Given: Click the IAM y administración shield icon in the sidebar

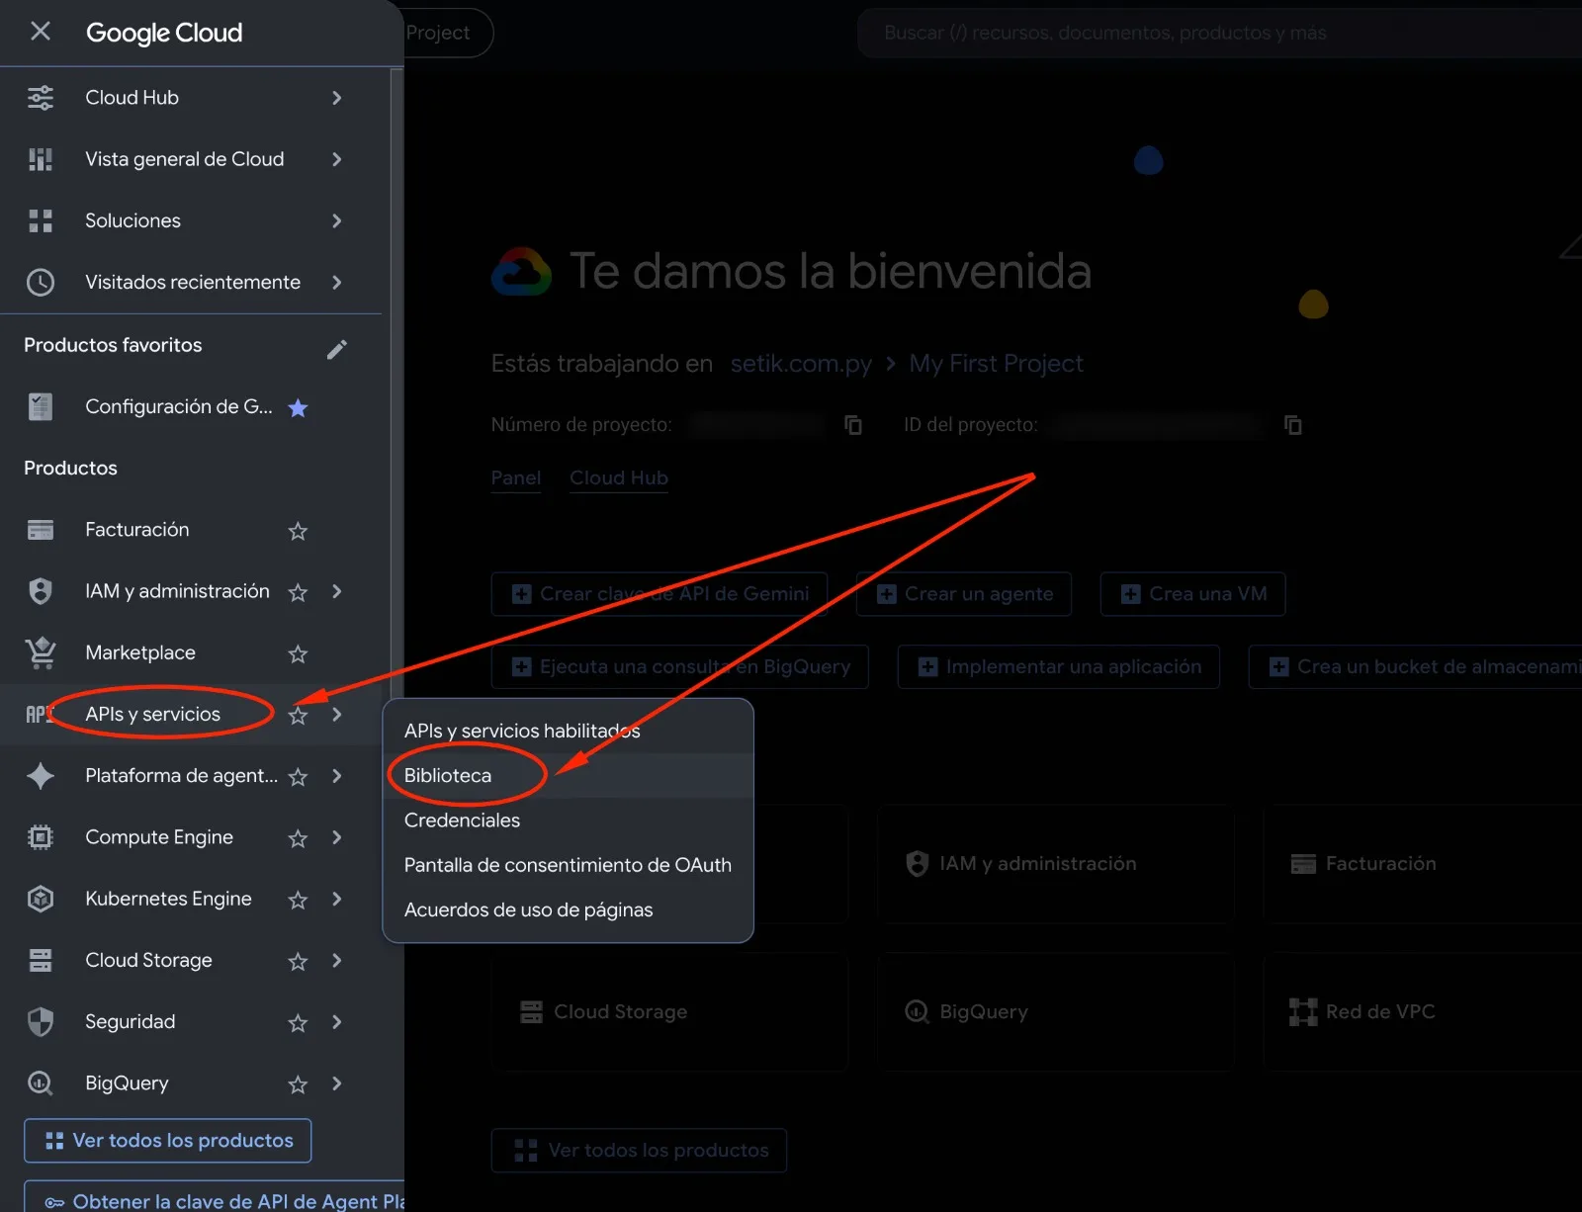Looking at the screenshot, I should coord(41,591).
